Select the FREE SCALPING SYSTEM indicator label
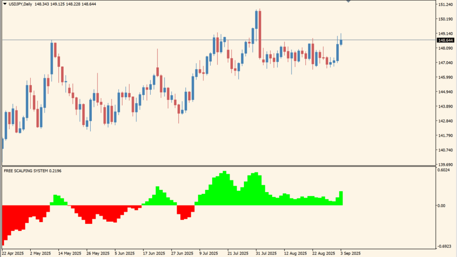The width and height of the screenshot is (457, 257). pyautogui.click(x=32, y=171)
